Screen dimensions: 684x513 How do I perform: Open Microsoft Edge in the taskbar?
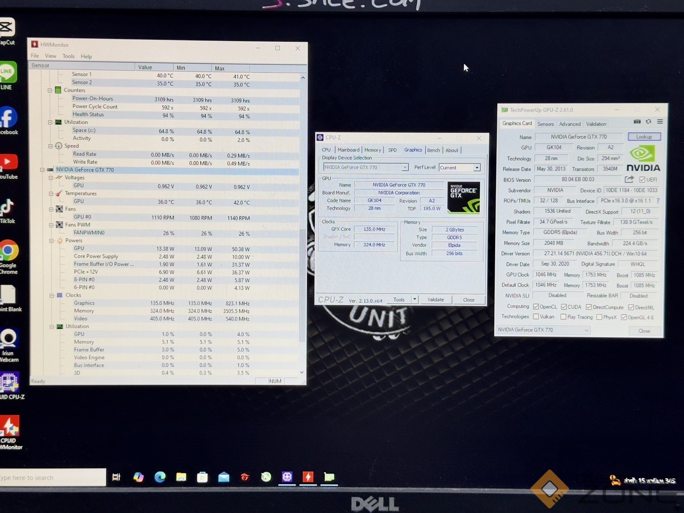[x=160, y=477]
